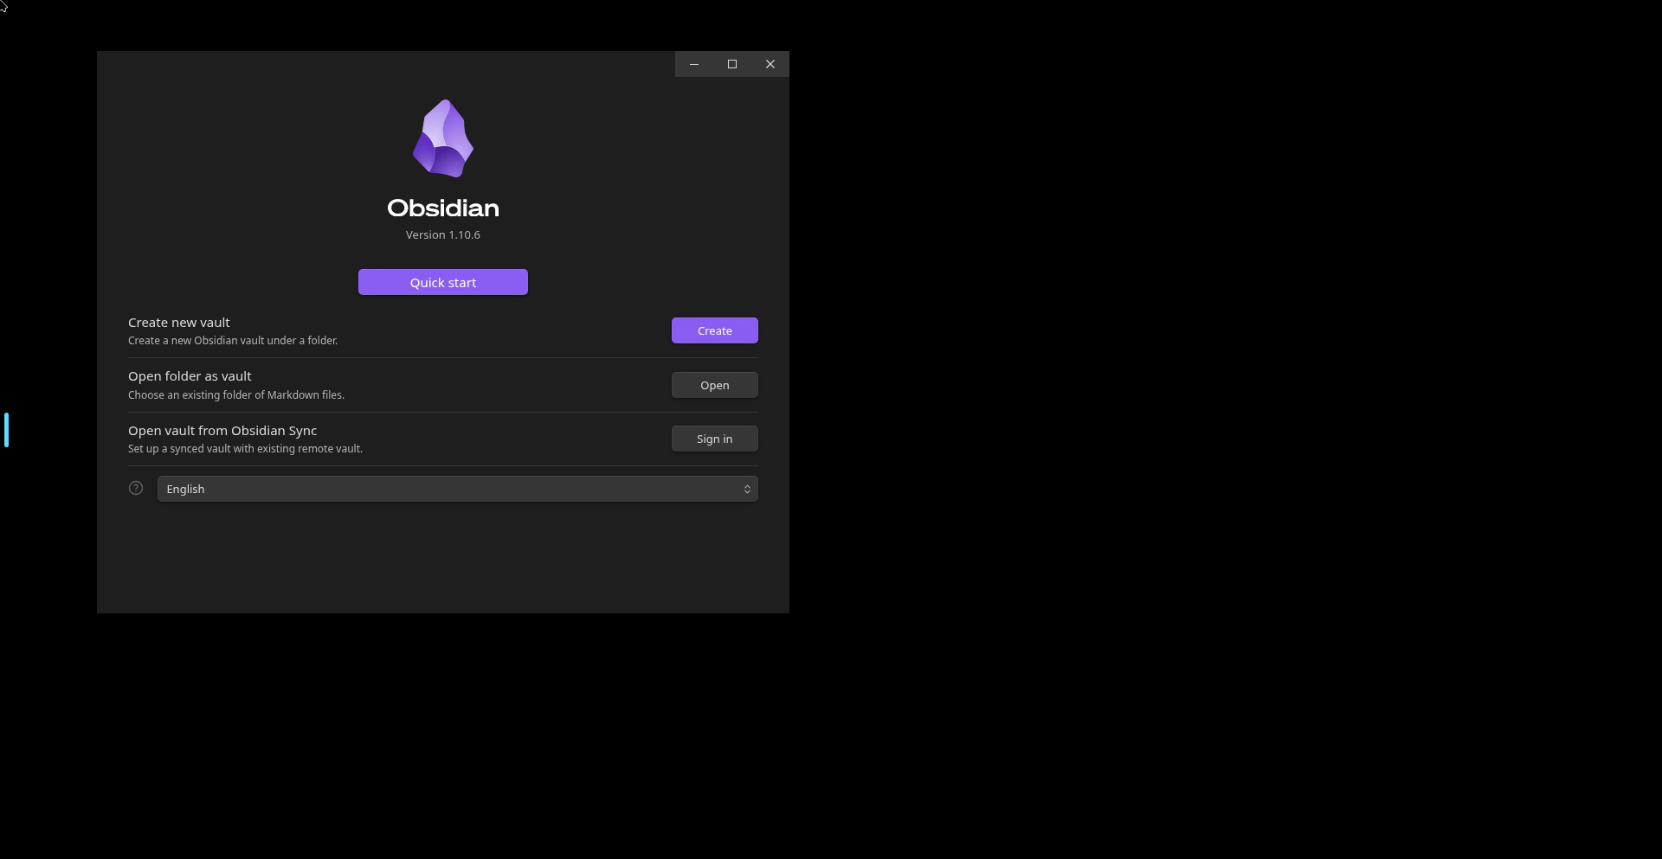The width and height of the screenshot is (1662, 859).
Task: Click the Version 1.10.6 text
Action: (x=443, y=234)
